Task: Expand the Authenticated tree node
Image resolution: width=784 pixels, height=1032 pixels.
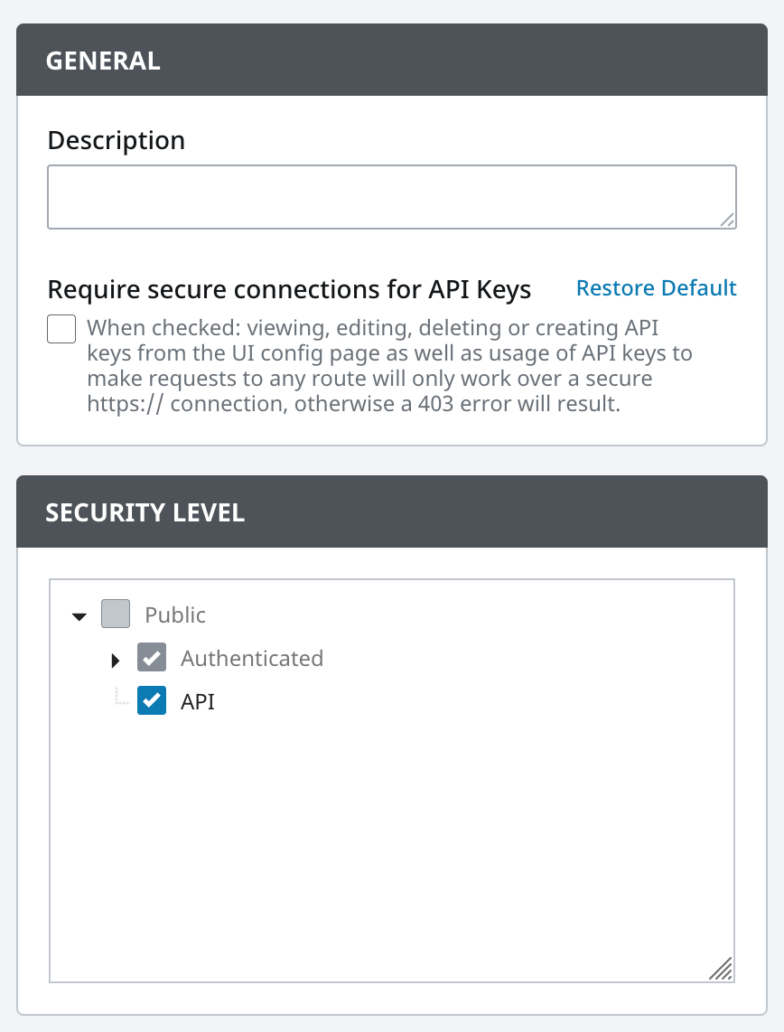Action: 115,661
